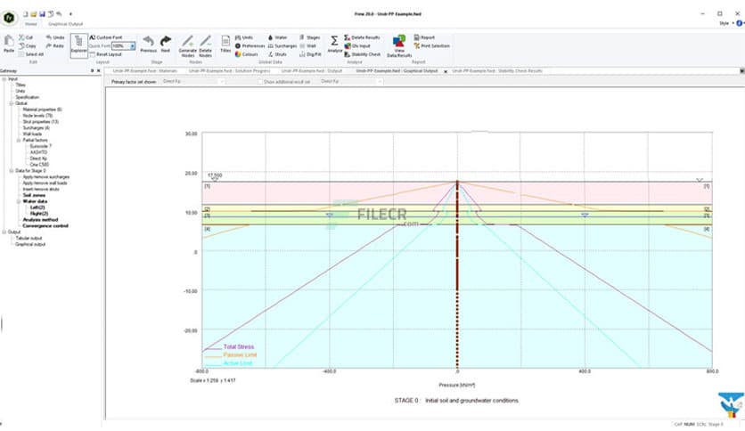Click the Reset Layout button
The height and width of the screenshot is (431, 745).
pyautogui.click(x=108, y=54)
